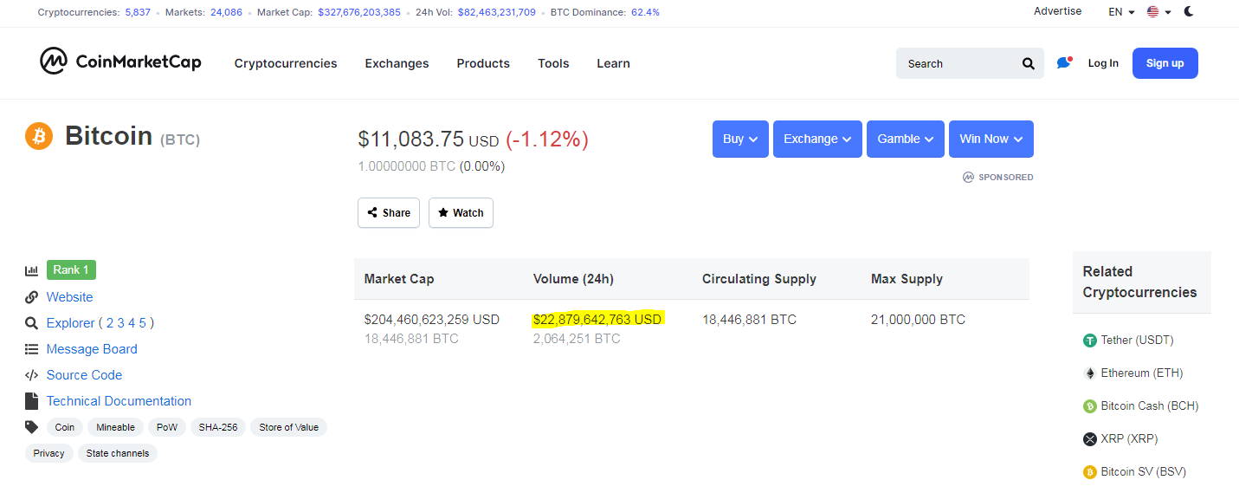The height and width of the screenshot is (493, 1239).
Task: Click the CoinMarketCap logo
Action: (120, 62)
